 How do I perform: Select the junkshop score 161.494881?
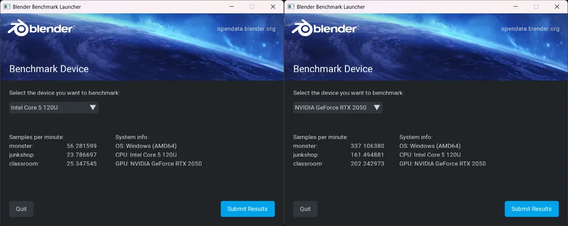tap(367, 154)
